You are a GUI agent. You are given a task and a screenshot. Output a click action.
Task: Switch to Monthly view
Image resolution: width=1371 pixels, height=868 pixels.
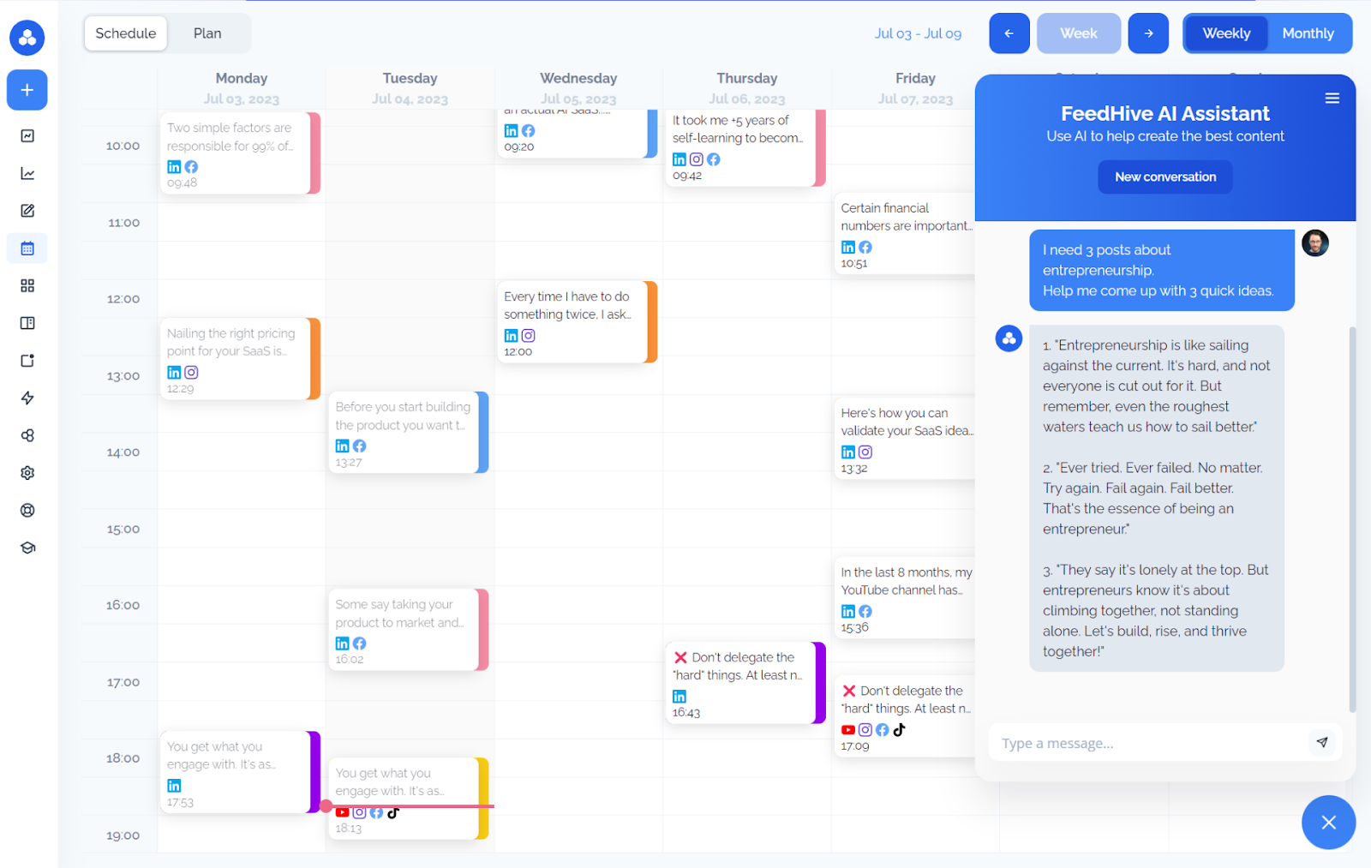1308,33
